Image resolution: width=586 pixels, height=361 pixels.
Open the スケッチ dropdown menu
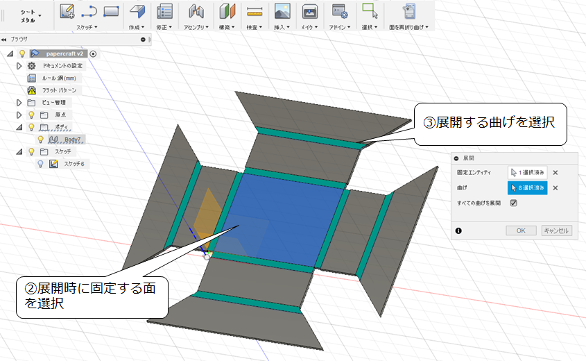[87, 27]
